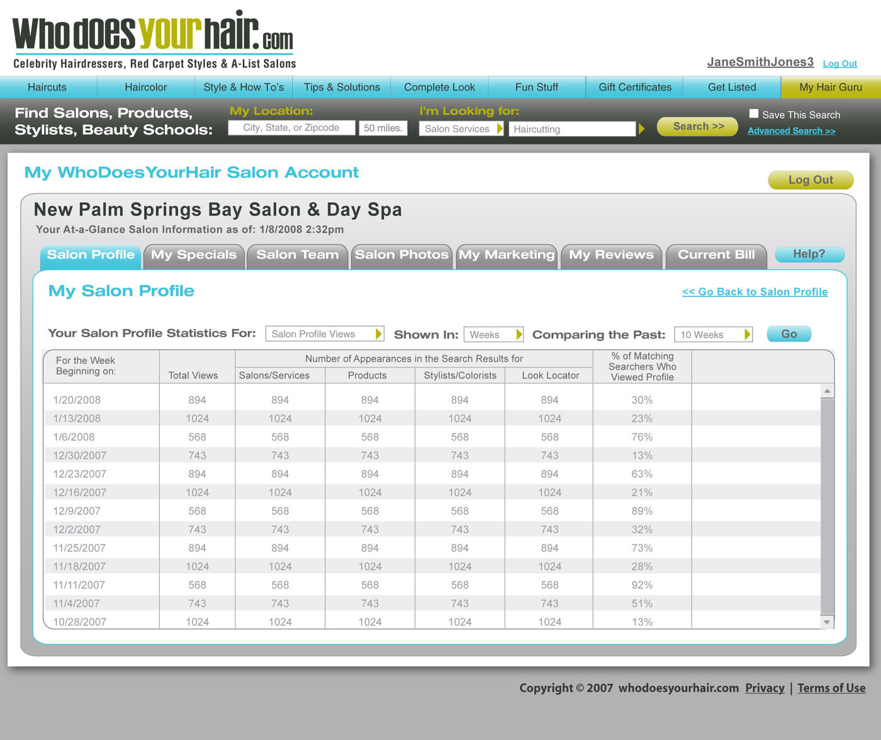The image size is (881, 740).
Task: Select the 1/13/2008 week row
Action: (x=432, y=418)
